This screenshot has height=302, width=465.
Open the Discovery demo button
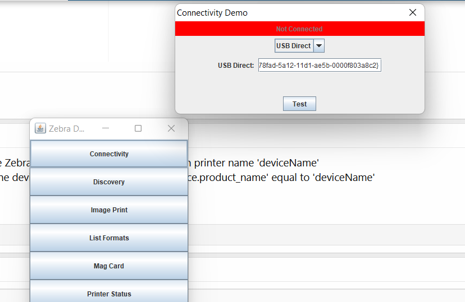point(109,182)
